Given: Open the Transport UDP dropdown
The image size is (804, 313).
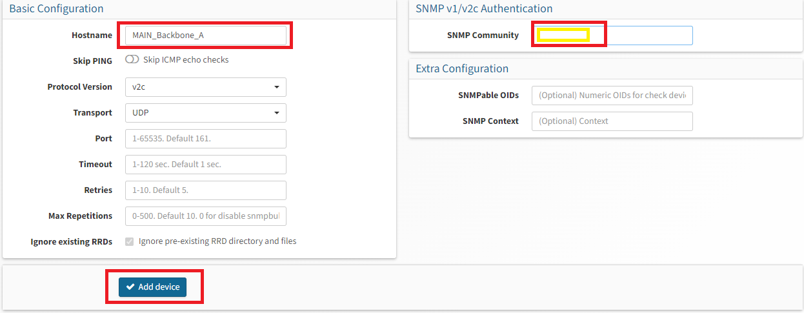Looking at the screenshot, I should click(205, 112).
